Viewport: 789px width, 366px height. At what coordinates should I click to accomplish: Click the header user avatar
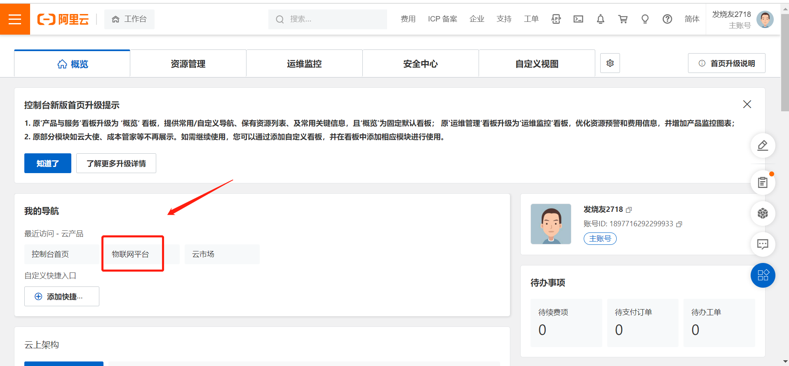coord(765,19)
